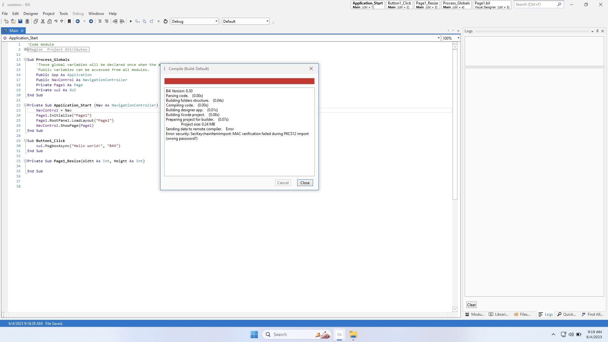Open File Explorer from the taskbar
608x342 pixels.
pyautogui.click(x=353, y=334)
